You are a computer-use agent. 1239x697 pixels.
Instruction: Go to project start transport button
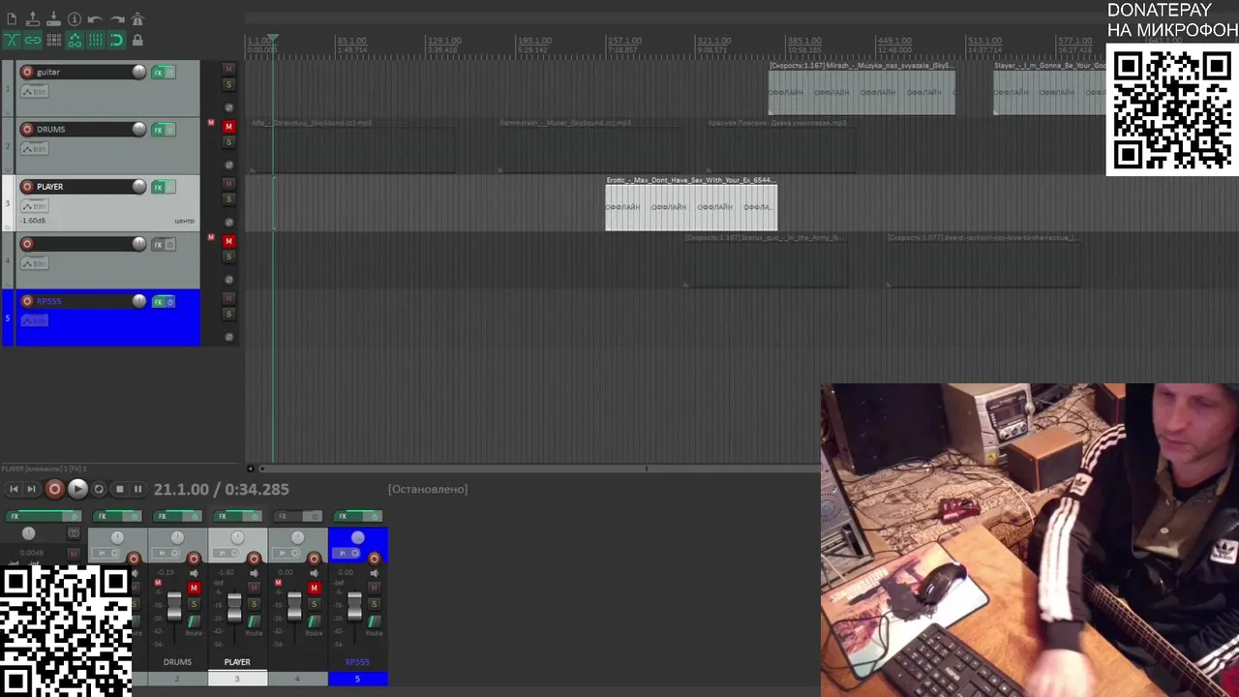14,489
